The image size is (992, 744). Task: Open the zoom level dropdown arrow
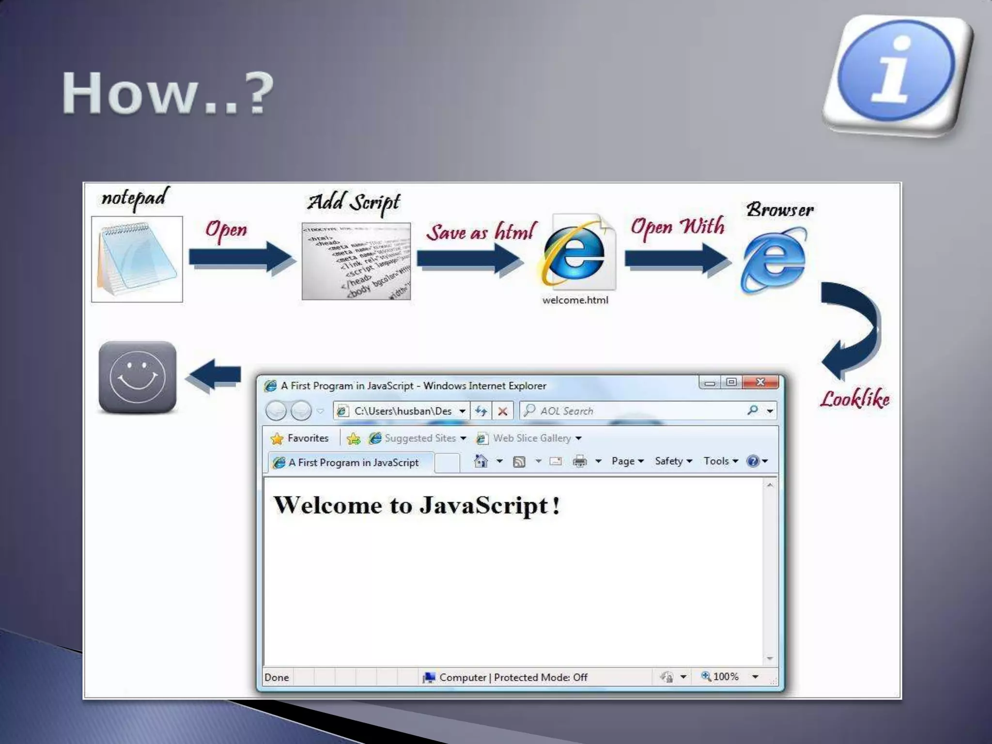click(755, 677)
